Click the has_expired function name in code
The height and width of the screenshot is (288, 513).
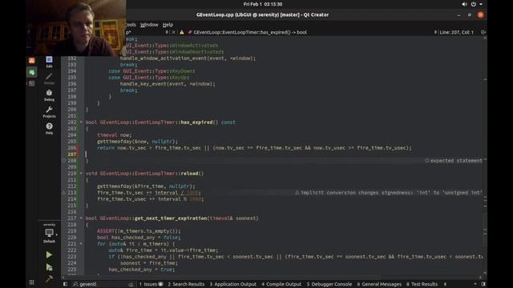coord(196,122)
